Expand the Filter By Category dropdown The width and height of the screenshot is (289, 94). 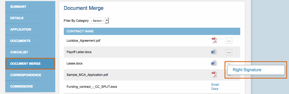click(99, 21)
